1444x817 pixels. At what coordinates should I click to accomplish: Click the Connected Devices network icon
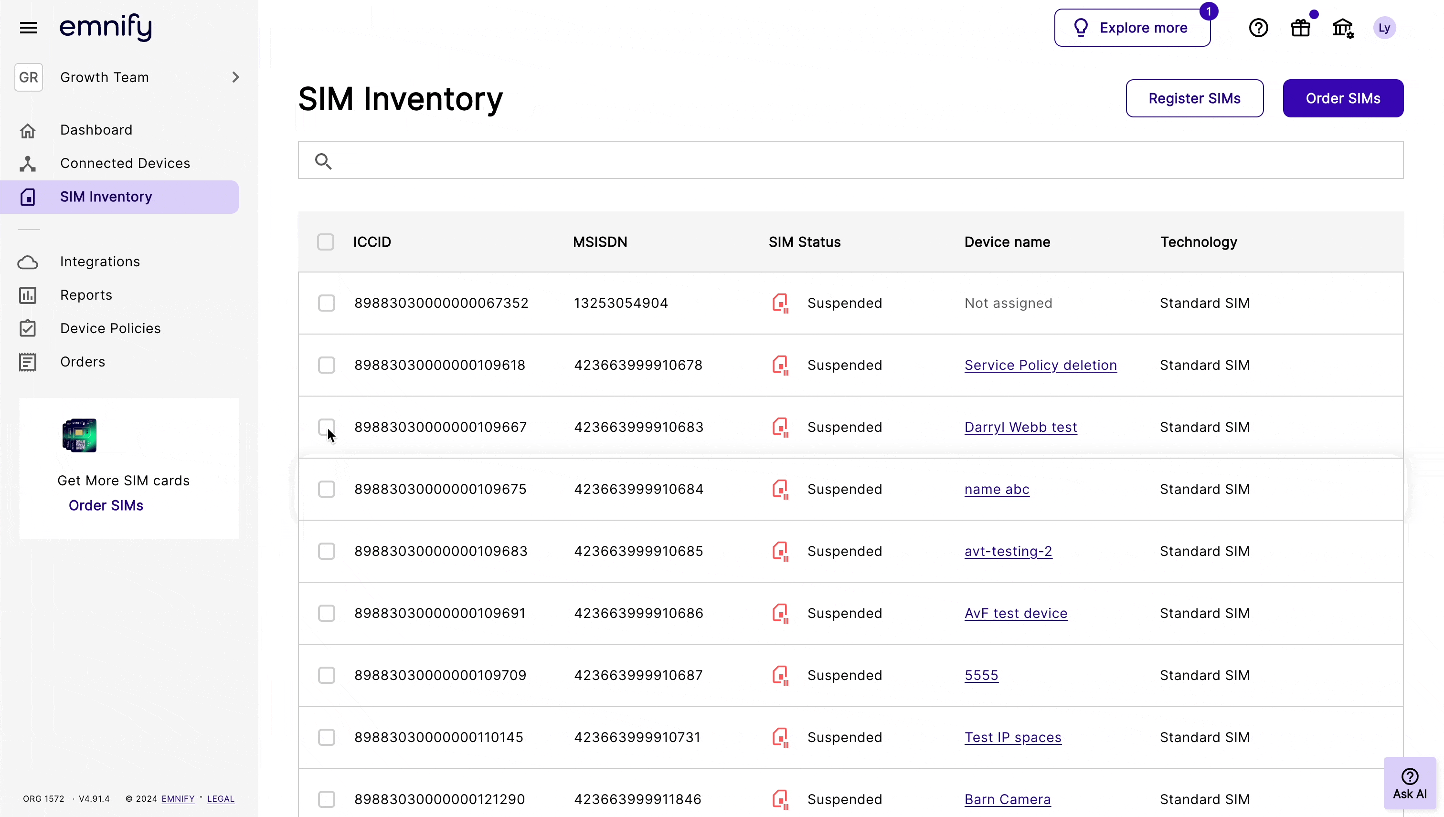(28, 163)
